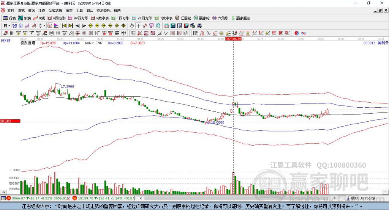The width and height of the screenshot is (389, 210).
Task: Select the hand pan tool
Action: click(131, 26)
